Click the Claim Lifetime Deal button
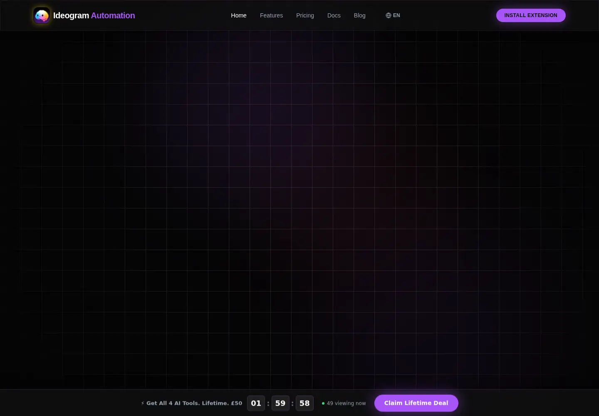The width and height of the screenshot is (599, 416). pyautogui.click(x=416, y=403)
